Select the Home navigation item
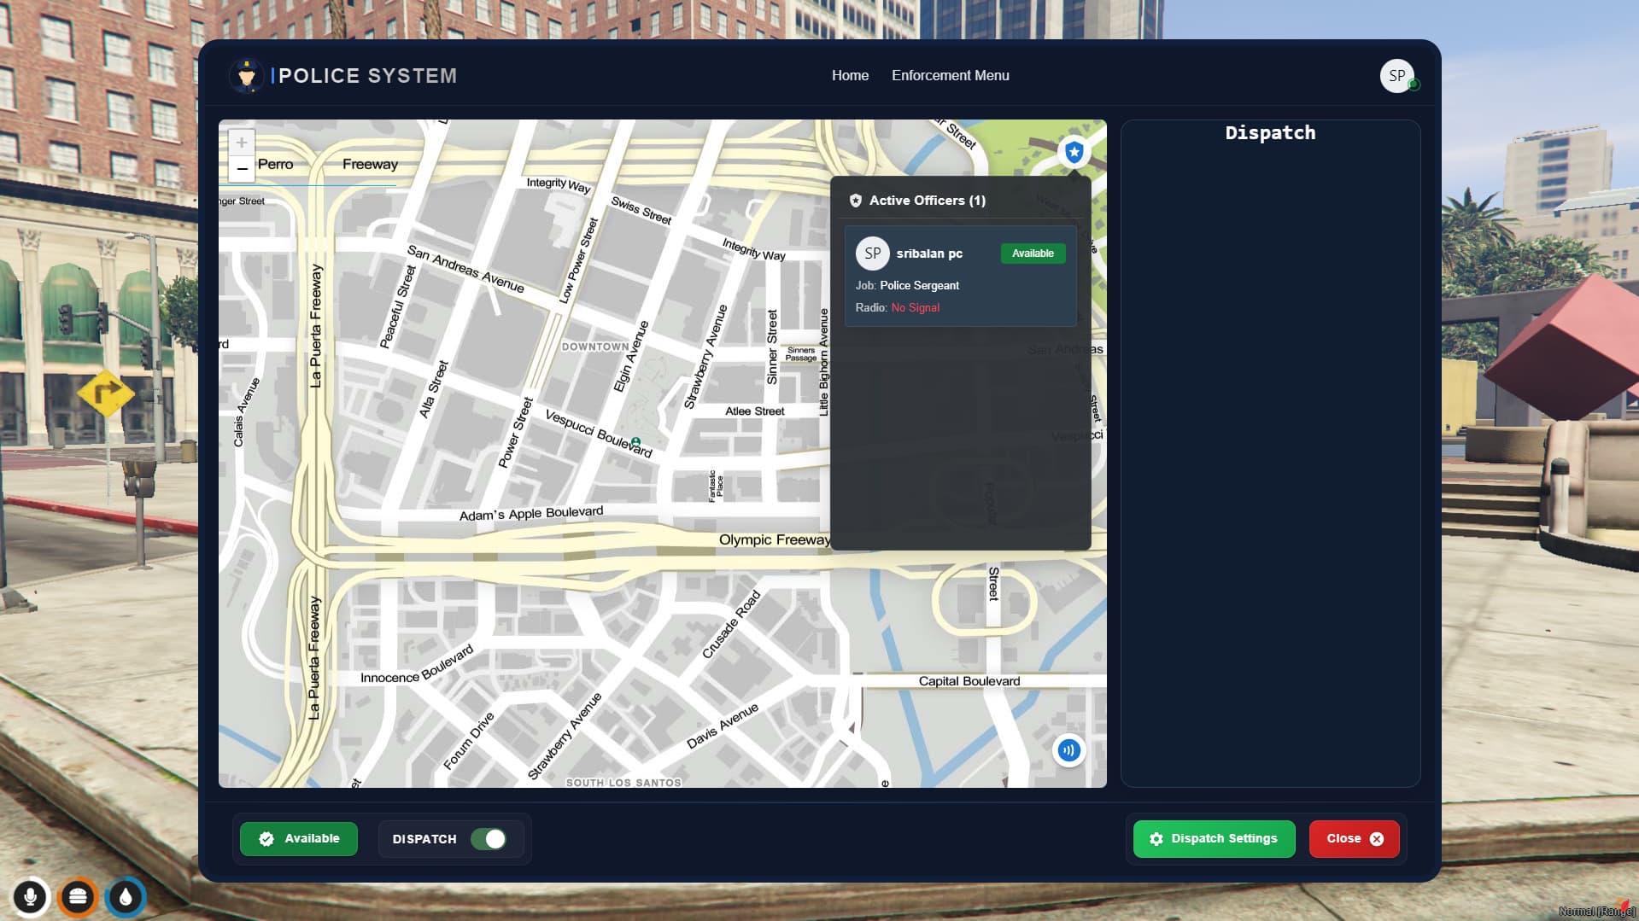The height and width of the screenshot is (921, 1639). 850,75
